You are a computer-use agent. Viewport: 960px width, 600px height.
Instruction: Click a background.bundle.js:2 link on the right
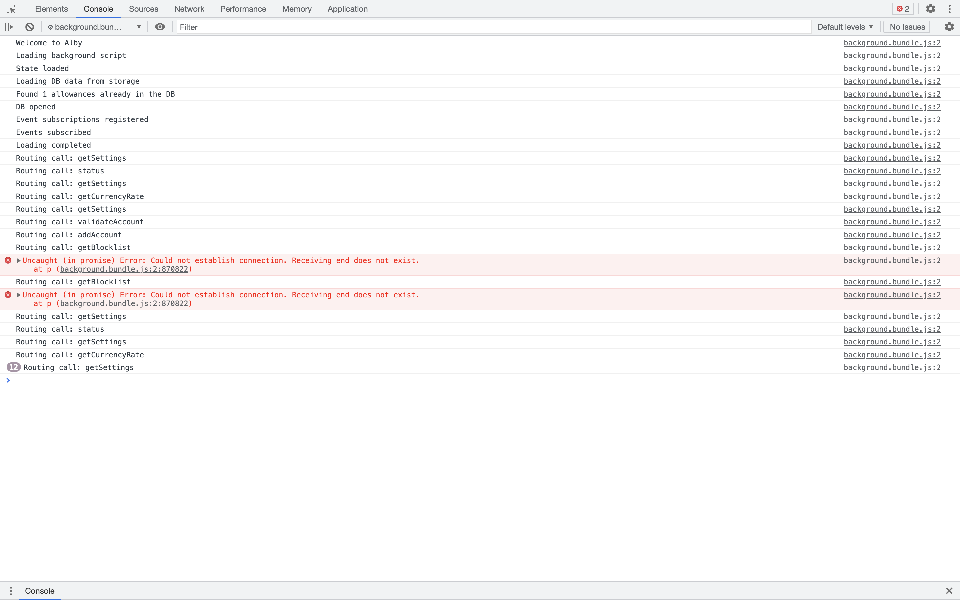[x=892, y=42]
